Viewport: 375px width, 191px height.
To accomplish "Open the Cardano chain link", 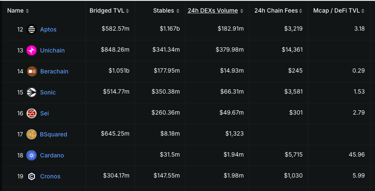I will point(52,155).
